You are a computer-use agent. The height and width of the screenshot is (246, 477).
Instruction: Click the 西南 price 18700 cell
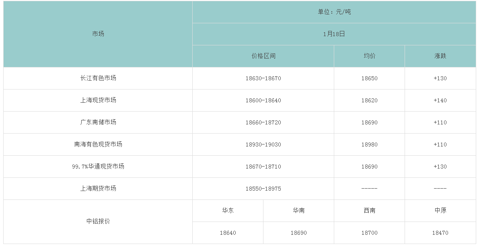tap(369, 233)
